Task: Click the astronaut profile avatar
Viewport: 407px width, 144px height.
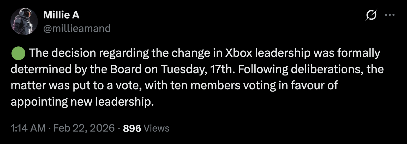Action: pyautogui.click(x=24, y=21)
